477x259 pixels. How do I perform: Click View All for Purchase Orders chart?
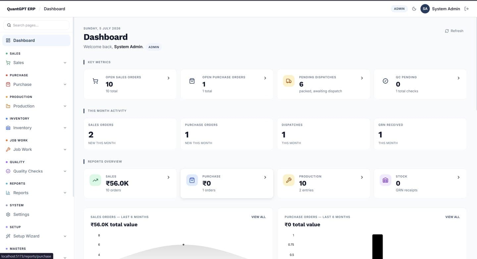(452, 217)
